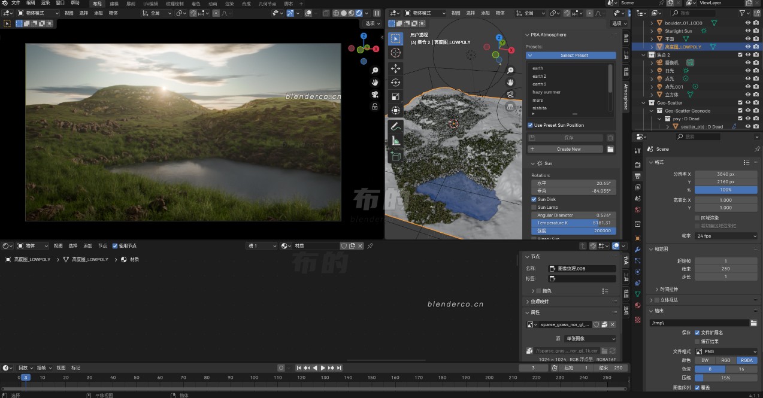Toggle auto-keying record button in timeline
The height and width of the screenshot is (398, 763).
click(x=281, y=367)
